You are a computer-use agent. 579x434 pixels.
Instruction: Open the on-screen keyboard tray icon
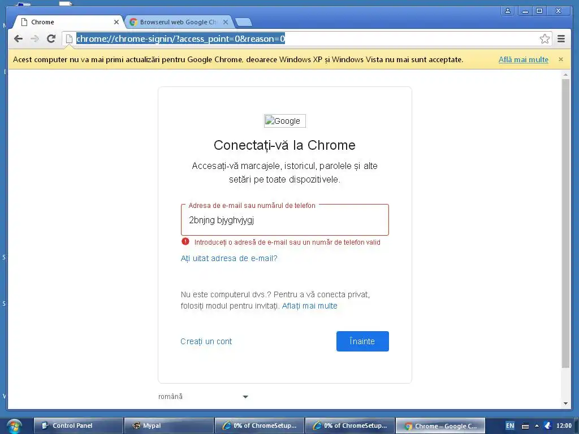[525, 426]
